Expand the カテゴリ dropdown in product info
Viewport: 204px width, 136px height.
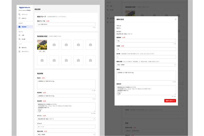point(66,119)
